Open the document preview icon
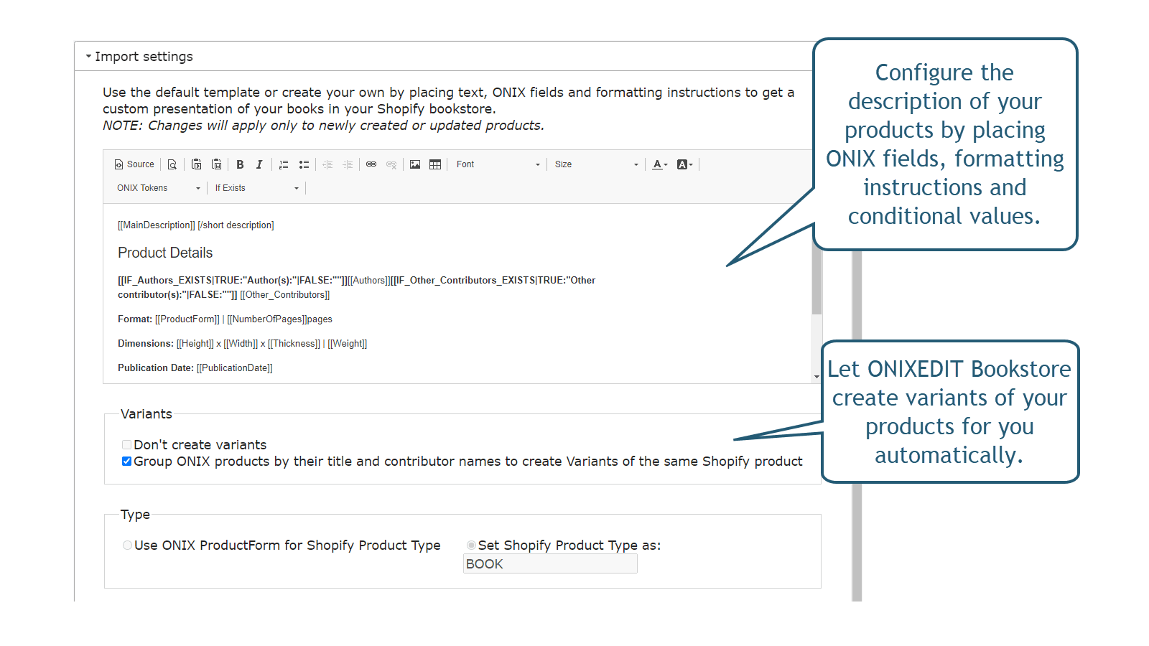This screenshot has height=646, width=1149. coord(172,164)
